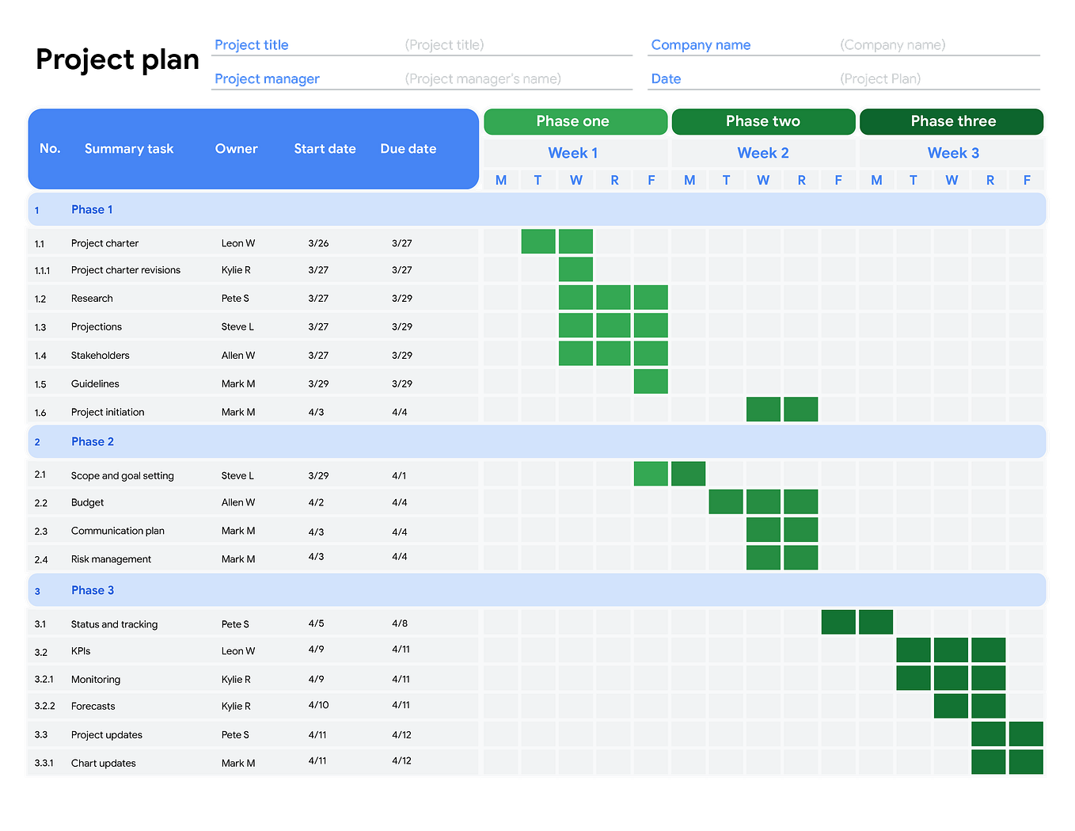Image resolution: width=1075 pixels, height=831 pixels.
Task: Click the Date link
Action: click(665, 78)
